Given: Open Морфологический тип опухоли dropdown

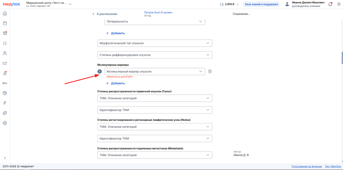Looking at the screenshot, I should (155, 43).
